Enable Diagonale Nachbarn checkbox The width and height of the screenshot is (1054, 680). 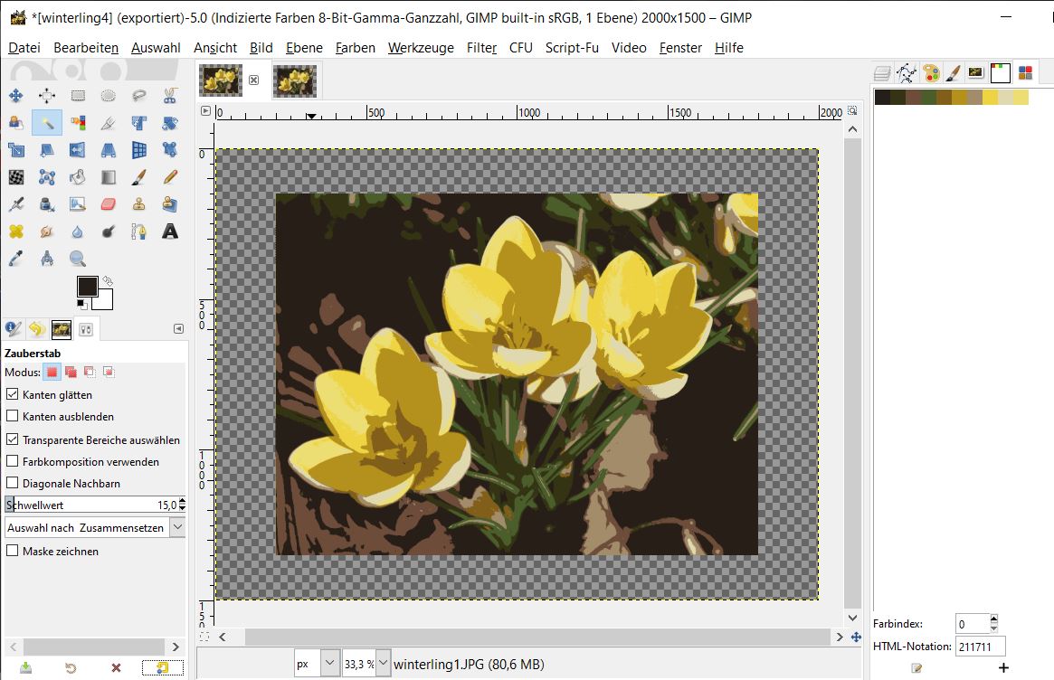12,483
